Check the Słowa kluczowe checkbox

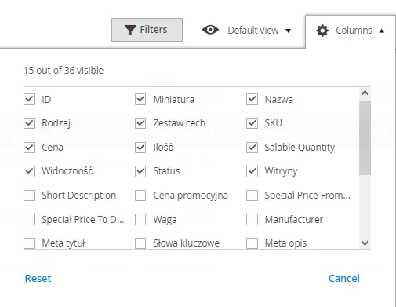point(140,243)
